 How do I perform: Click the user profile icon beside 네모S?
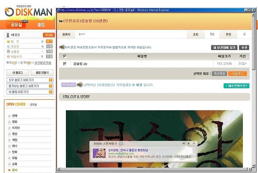8,35
